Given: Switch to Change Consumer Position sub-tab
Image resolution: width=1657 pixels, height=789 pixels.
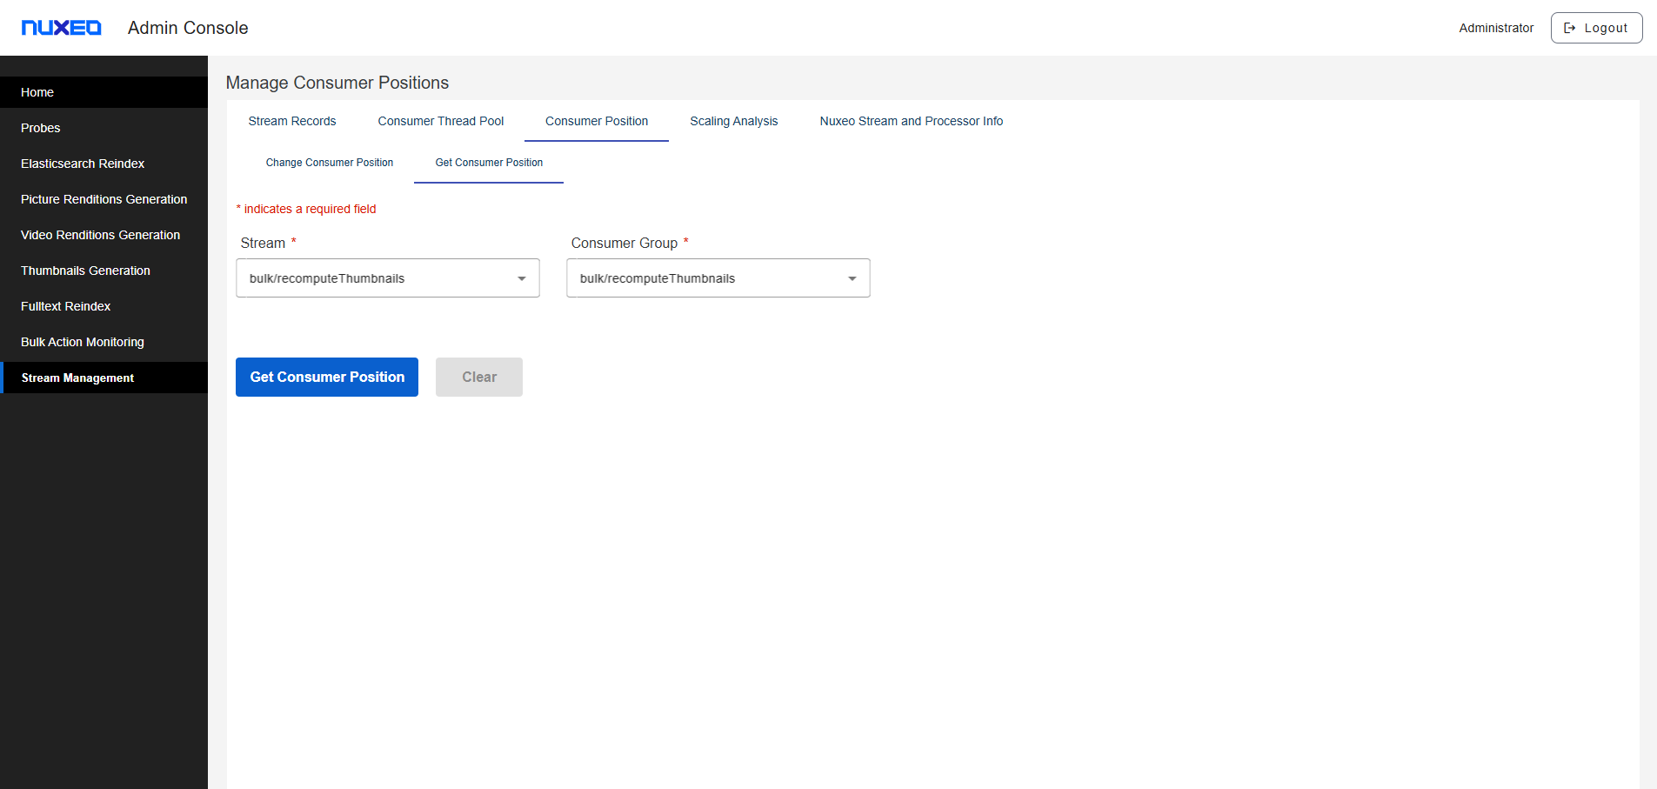Looking at the screenshot, I should pos(329,163).
